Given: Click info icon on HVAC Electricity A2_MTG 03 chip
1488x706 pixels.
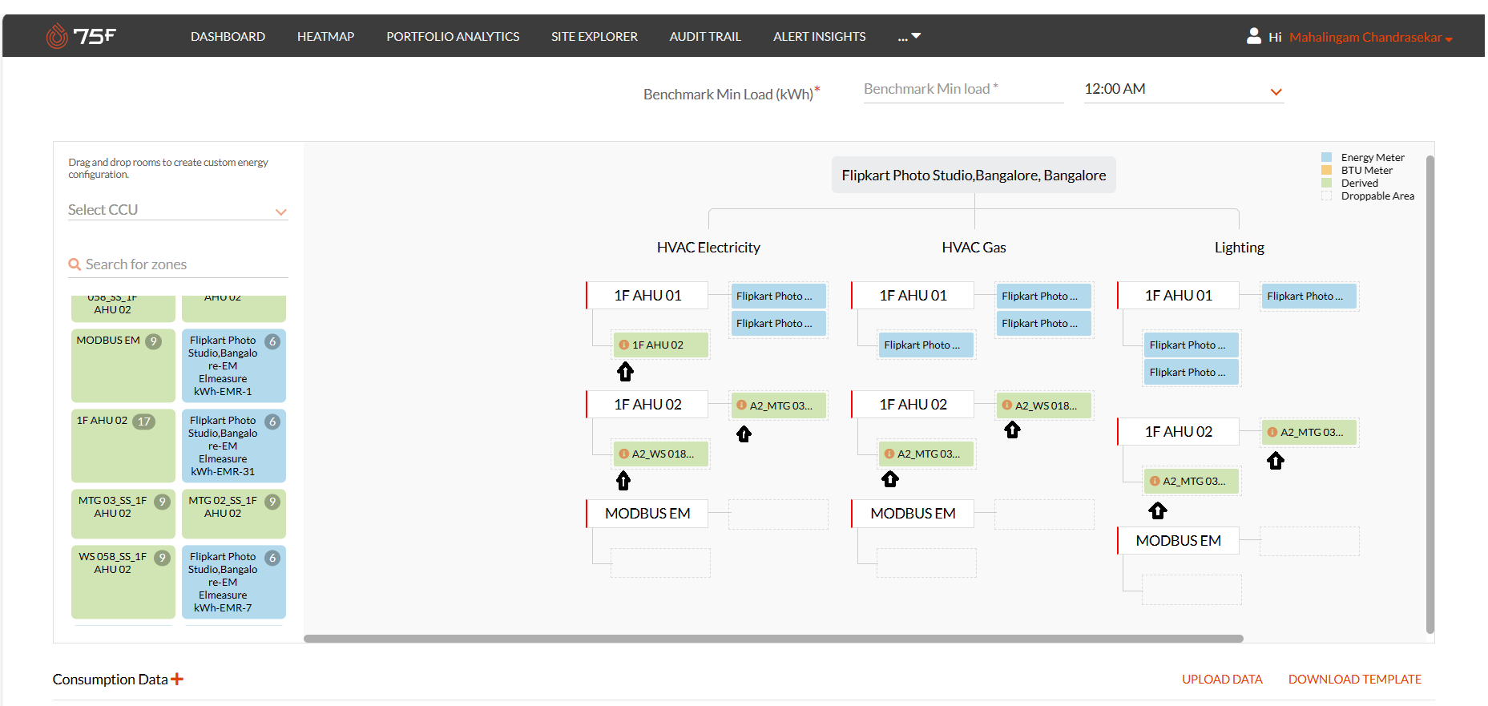Looking at the screenshot, I should (741, 405).
